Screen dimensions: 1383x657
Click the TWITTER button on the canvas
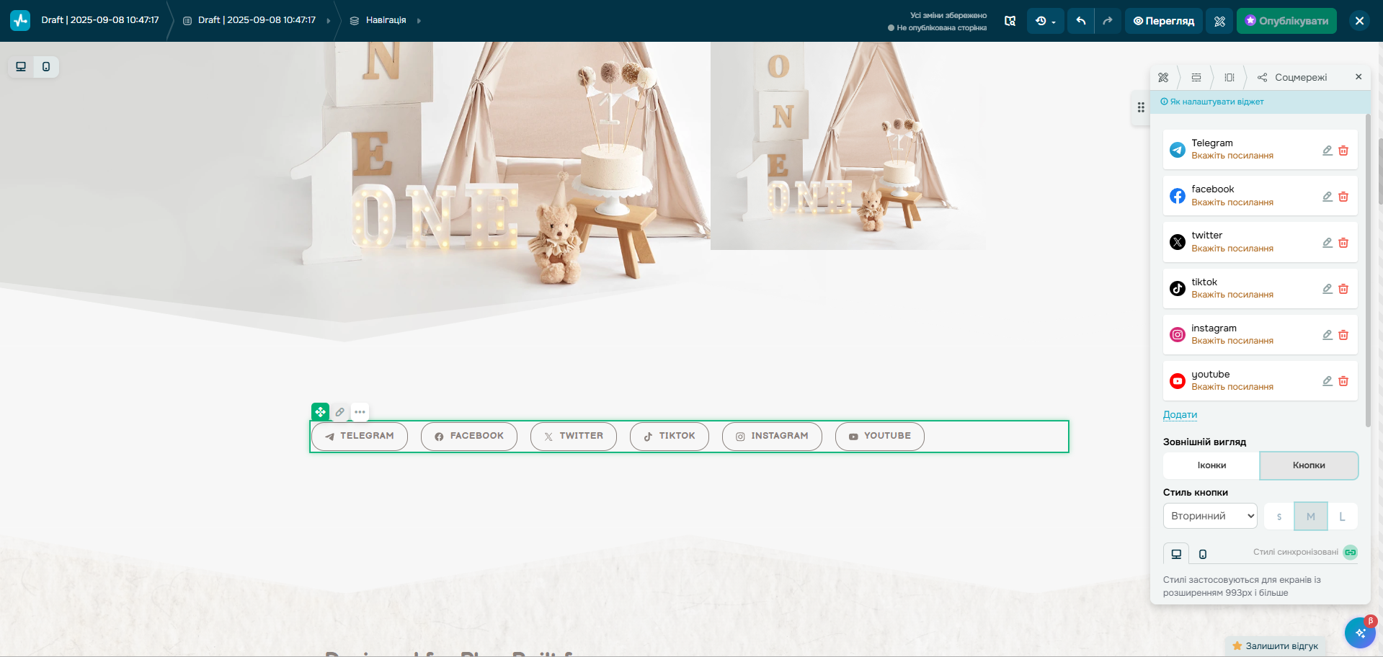point(574,437)
